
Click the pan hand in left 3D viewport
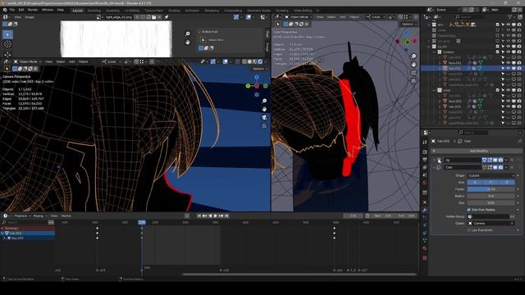click(264, 109)
